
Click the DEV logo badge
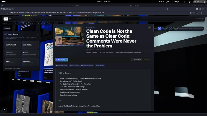tap(6, 19)
